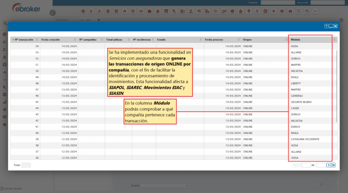Open the house icon in top toolbar
This screenshot has width=348, height=193.
click(x=241, y=11)
